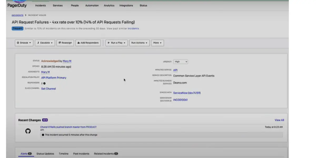
Task: Click the responders checkmark icon
Action: [44, 83]
